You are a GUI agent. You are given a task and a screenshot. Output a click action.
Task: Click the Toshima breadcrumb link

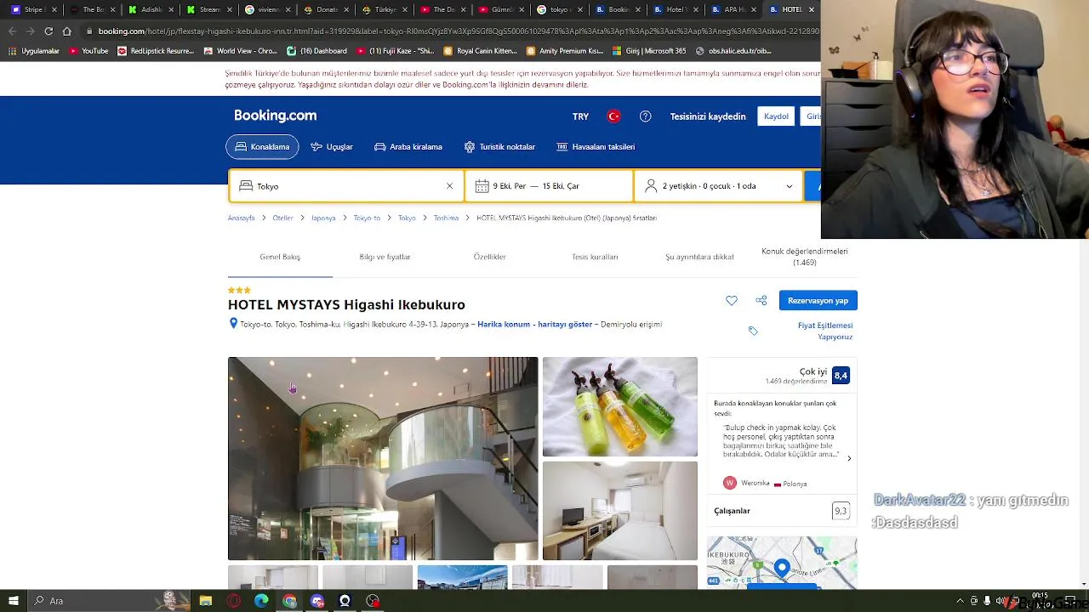[446, 218]
